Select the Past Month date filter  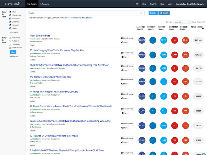pos(10,45)
